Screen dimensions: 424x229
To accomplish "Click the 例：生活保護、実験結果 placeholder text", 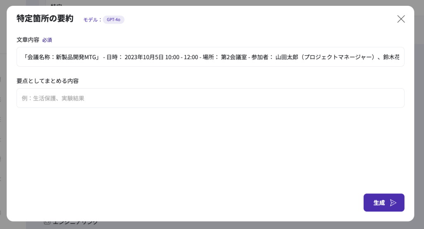I will pos(53,98).
